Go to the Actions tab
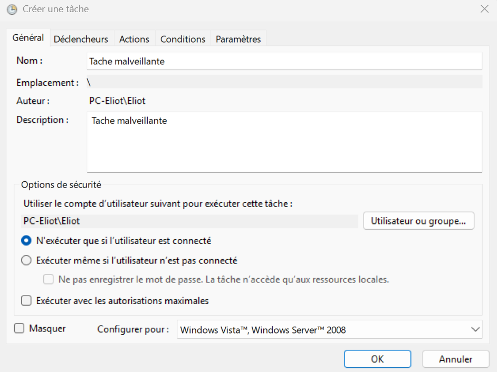The width and height of the screenshot is (497, 372). coord(134,39)
